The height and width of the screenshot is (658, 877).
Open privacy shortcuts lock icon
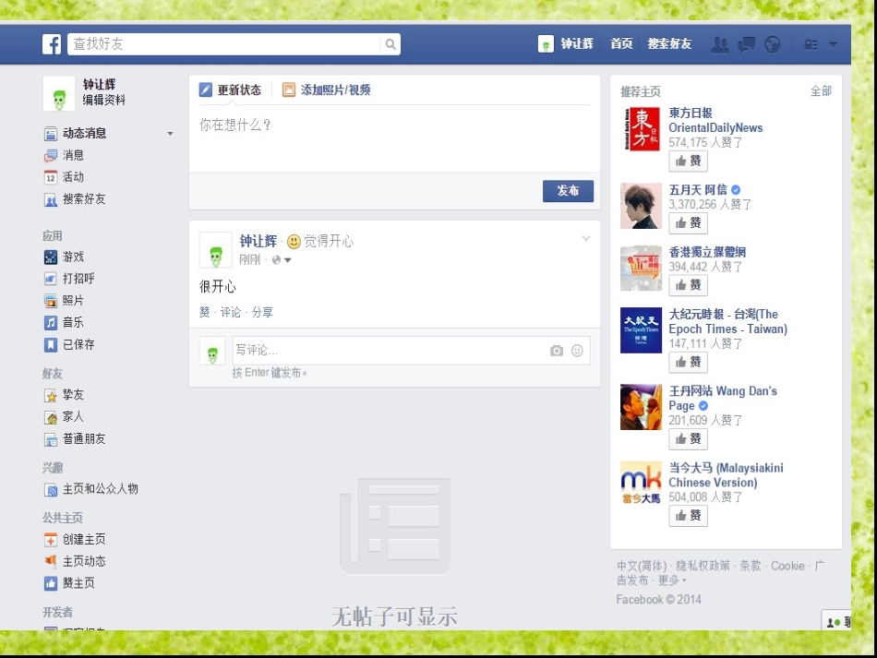coord(811,44)
